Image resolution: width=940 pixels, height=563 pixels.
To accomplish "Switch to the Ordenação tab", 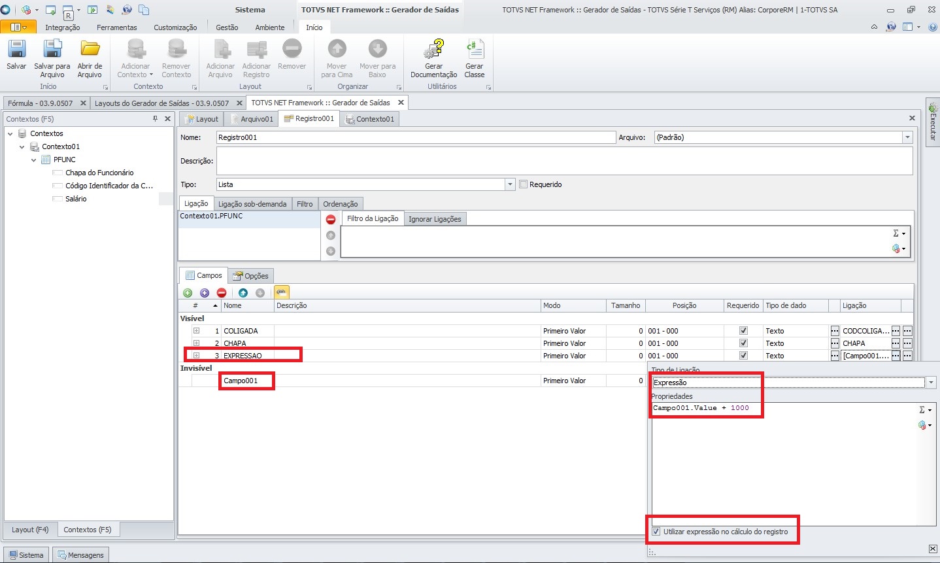I will tap(341, 204).
